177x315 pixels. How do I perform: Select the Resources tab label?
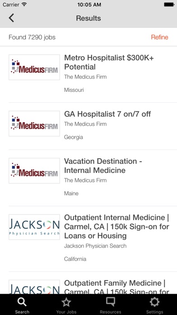[111, 312]
